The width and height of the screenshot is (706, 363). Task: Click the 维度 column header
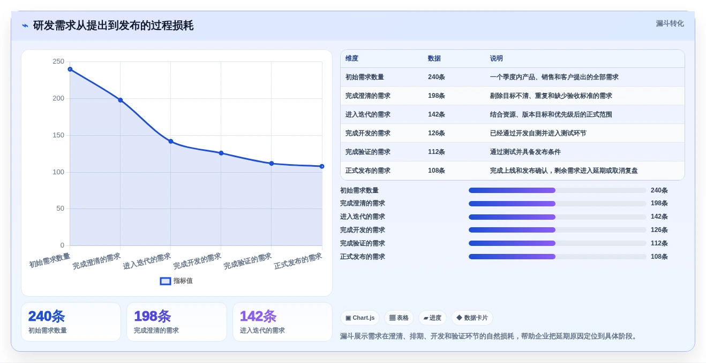352,58
